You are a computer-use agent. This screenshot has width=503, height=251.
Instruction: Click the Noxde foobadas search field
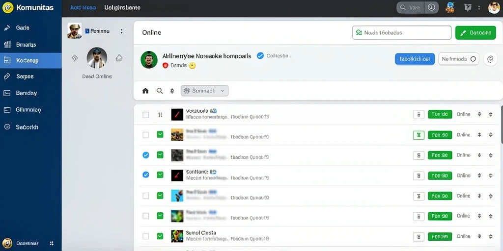[402, 33]
